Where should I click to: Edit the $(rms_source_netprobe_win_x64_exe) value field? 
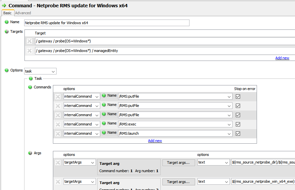coord(263,181)
